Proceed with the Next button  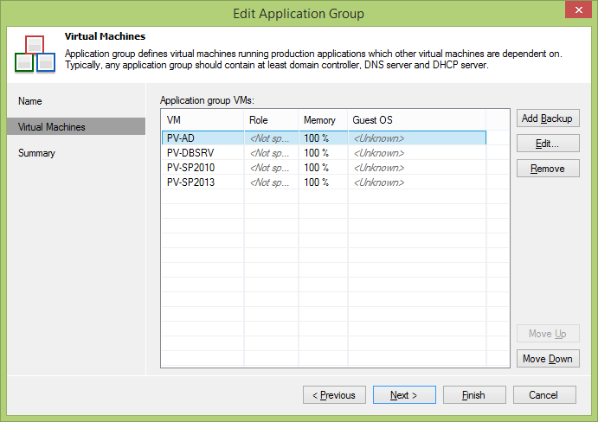404,395
